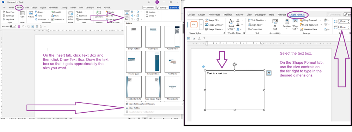Insert Pictures from the Illustrations group

31,15
